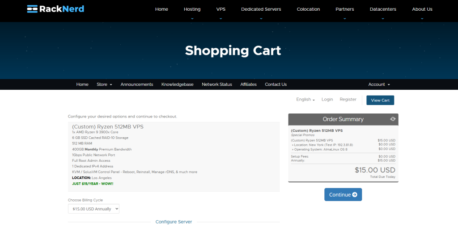
Task: Click the RackNerd logo
Action: [x=55, y=9]
